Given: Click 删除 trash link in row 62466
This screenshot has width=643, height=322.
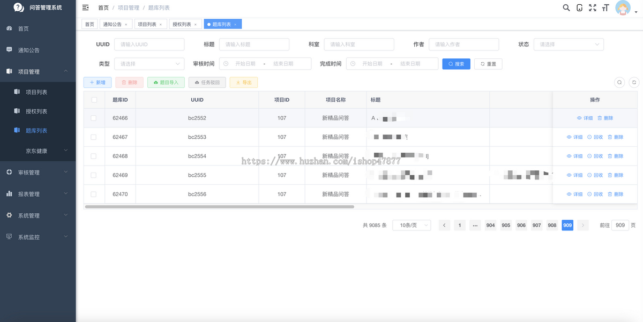Looking at the screenshot, I should coord(605,118).
